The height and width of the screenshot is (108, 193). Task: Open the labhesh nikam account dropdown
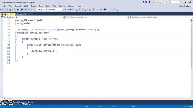[x=186, y=6]
